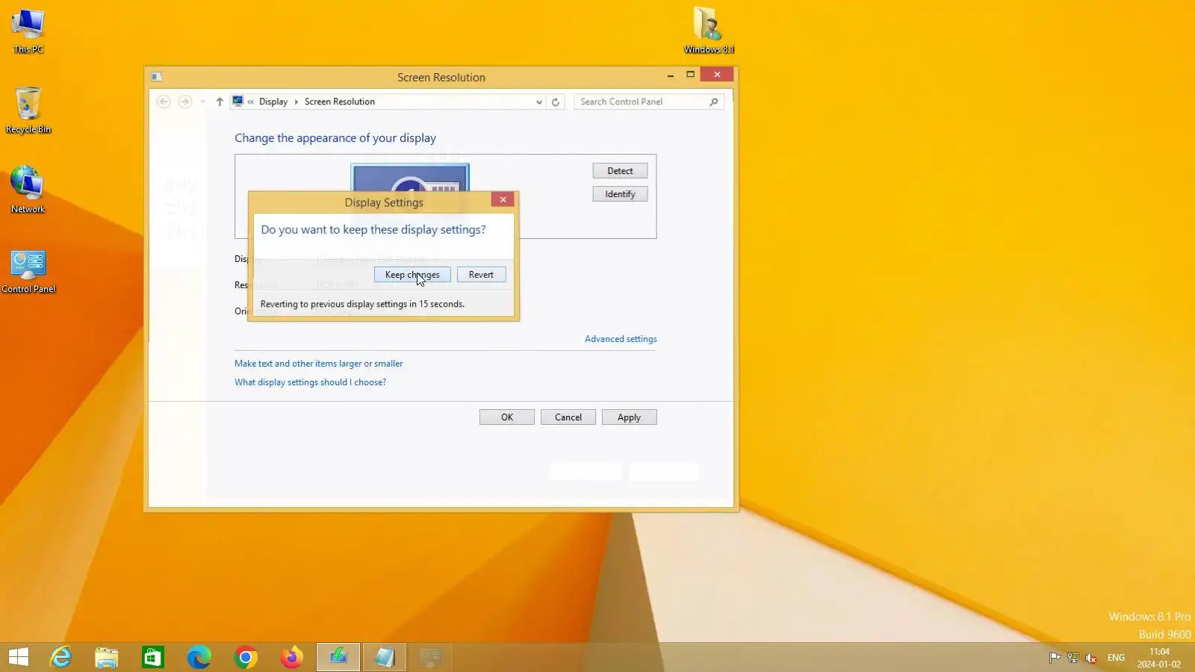Click the Detect button
The height and width of the screenshot is (672, 1195).
click(620, 171)
